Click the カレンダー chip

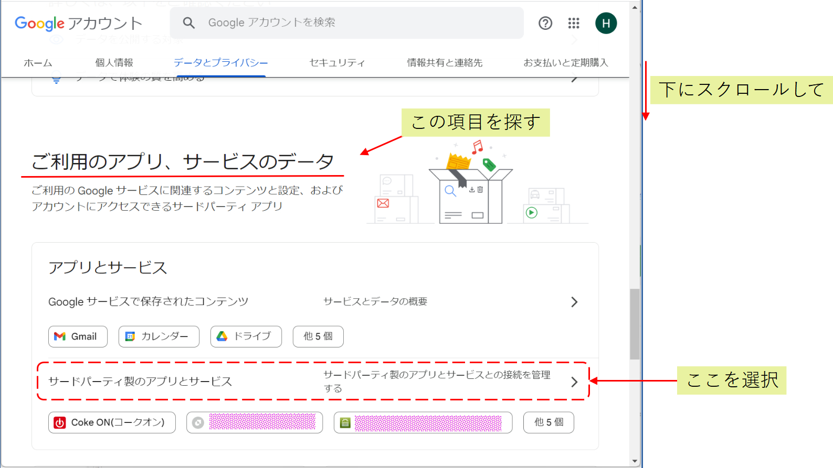pos(159,336)
